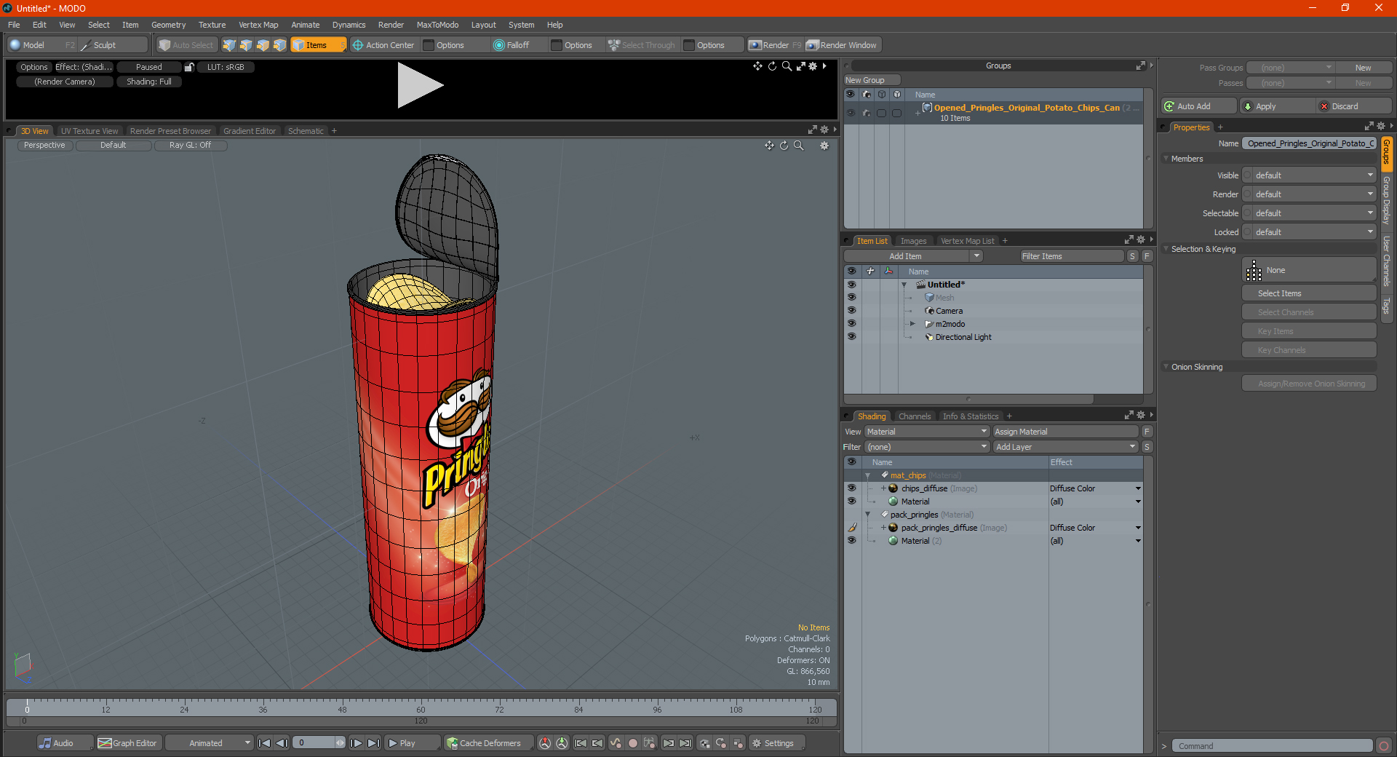Open Action Center tool
The width and height of the screenshot is (1397, 757).
(383, 45)
